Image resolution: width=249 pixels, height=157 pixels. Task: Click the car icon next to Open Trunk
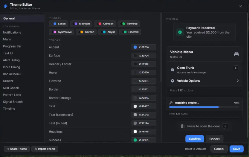[x=172, y=70]
